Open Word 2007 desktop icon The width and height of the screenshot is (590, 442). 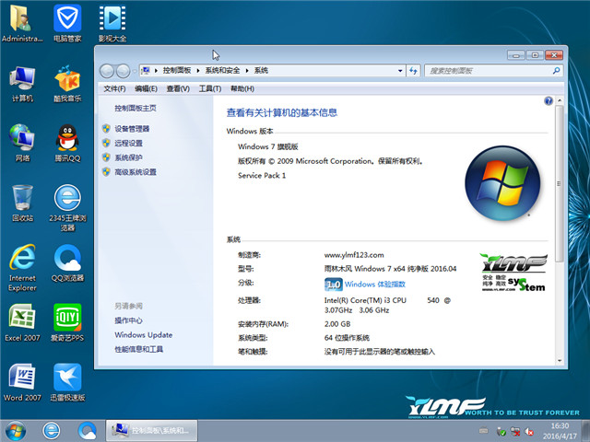22,383
